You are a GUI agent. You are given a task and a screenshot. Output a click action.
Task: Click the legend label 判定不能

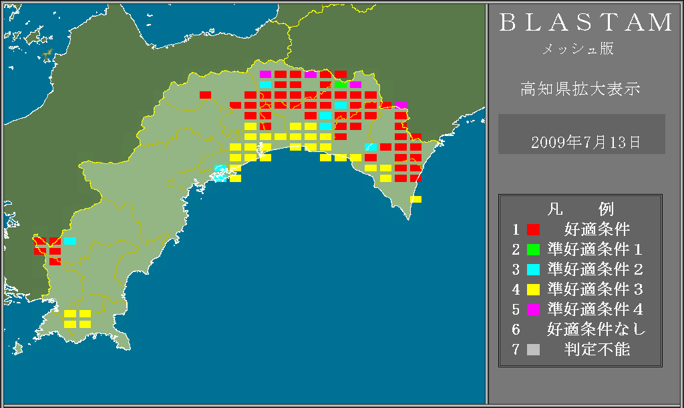pos(597,349)
